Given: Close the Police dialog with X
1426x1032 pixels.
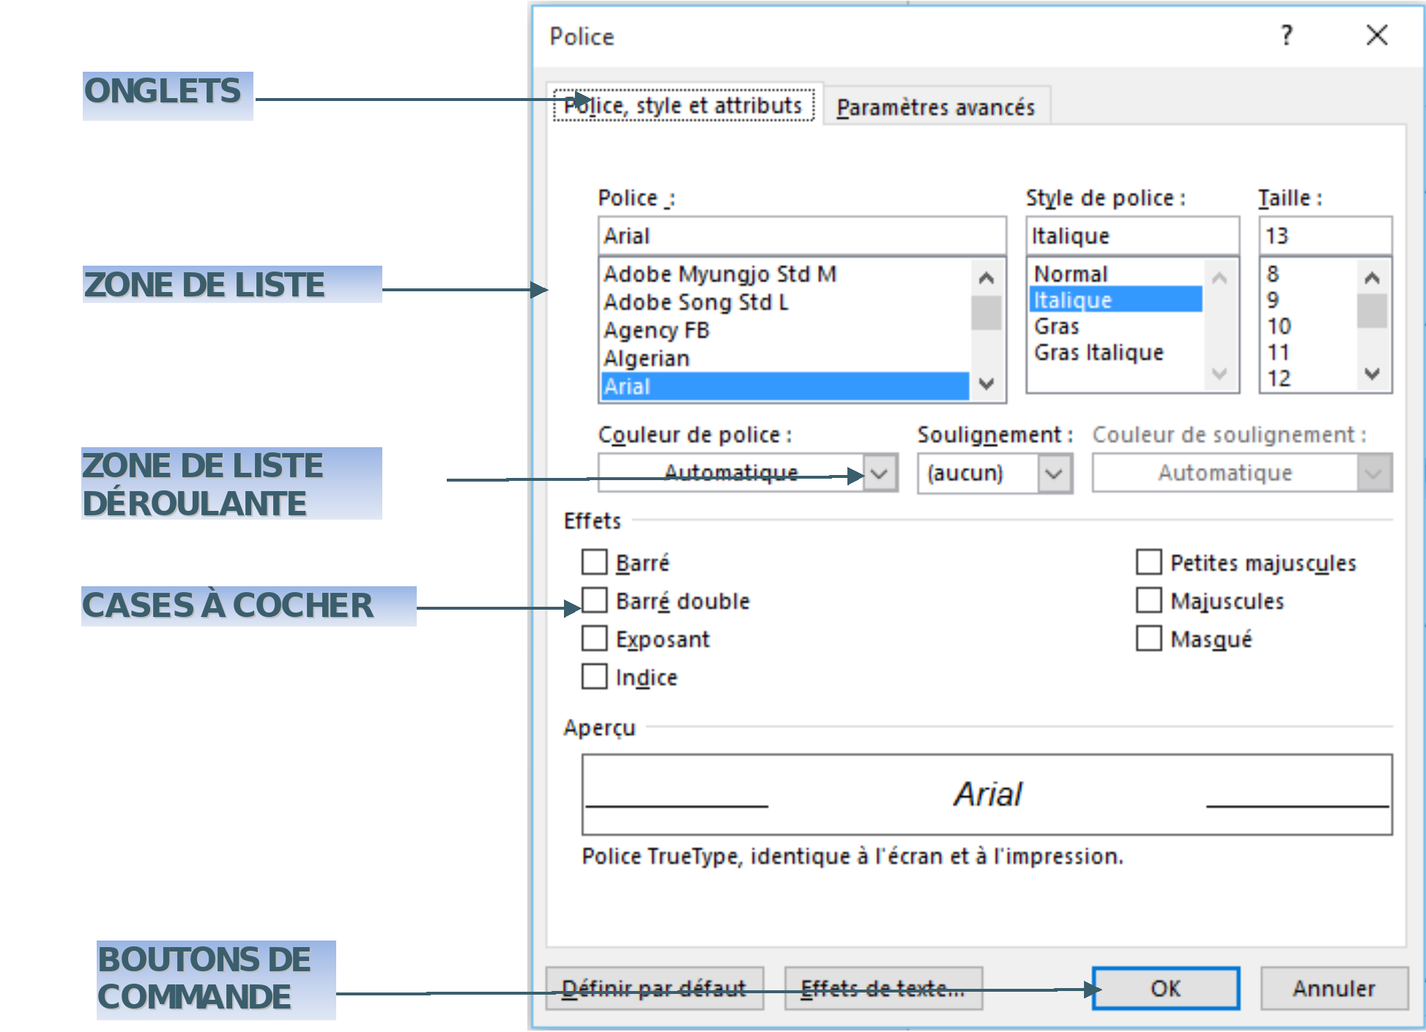Looking at the screenshot, I should pyautogui.click(x=1377, y=35).
